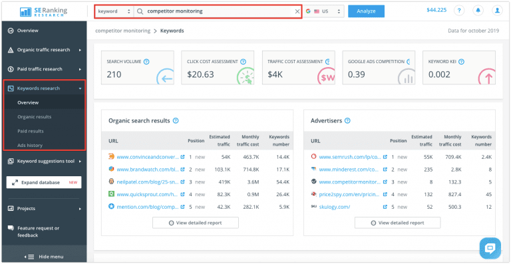This screenshot has width=511, height=264.
Task: Open external link icon for convinceandconvert row
Action: 182,157
